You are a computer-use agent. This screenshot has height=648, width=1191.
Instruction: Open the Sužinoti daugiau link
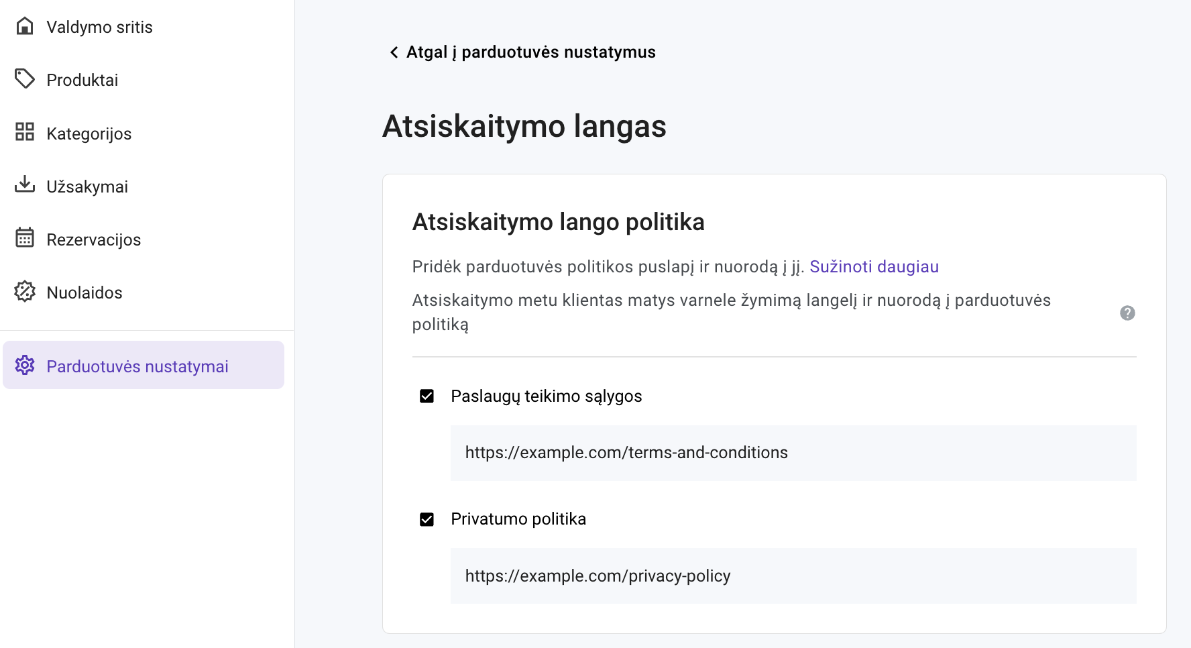tap(874, 266)
